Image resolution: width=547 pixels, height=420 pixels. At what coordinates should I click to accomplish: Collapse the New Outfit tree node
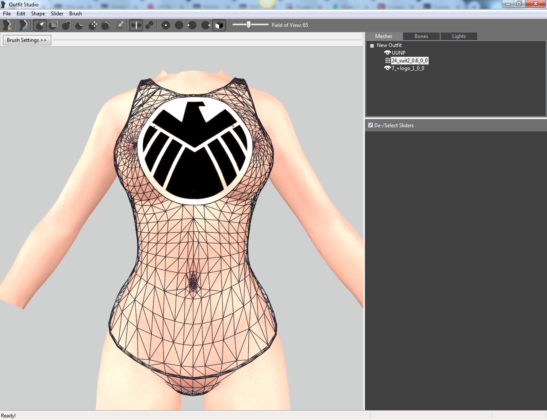372,46
